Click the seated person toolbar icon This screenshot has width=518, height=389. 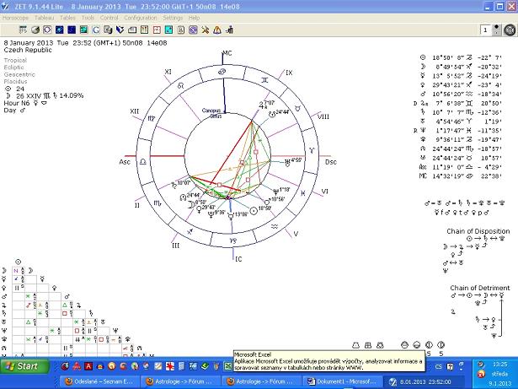(230, 30)
